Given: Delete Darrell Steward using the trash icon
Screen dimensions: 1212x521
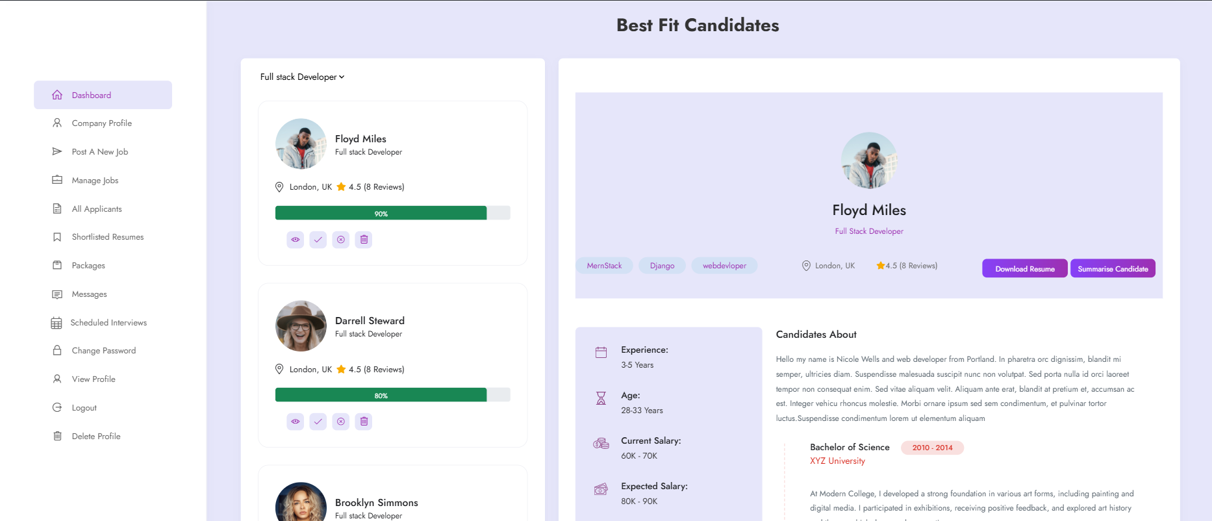Looking at the screenshot, I should click(364, 422).
